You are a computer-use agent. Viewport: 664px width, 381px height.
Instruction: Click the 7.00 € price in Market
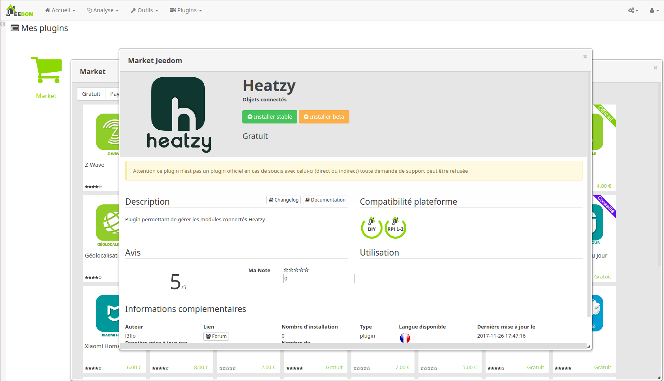[x=402, y=367]
